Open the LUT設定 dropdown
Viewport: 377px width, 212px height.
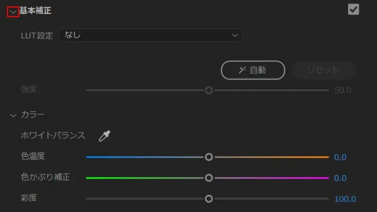(x=151, y=35)
